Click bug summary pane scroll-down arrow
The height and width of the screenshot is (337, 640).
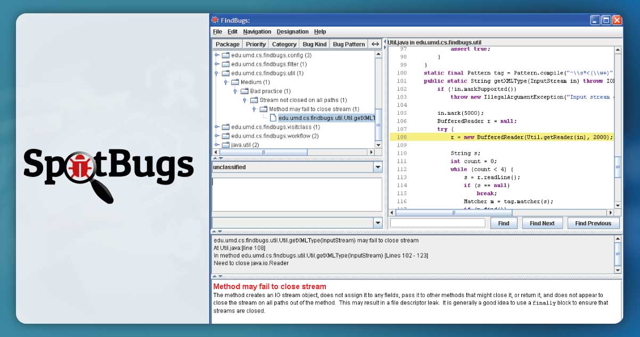coord(618,270)
